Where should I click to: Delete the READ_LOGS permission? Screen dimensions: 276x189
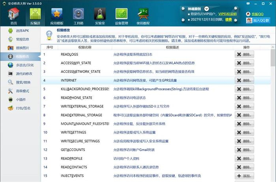click(x=244, y=54)
